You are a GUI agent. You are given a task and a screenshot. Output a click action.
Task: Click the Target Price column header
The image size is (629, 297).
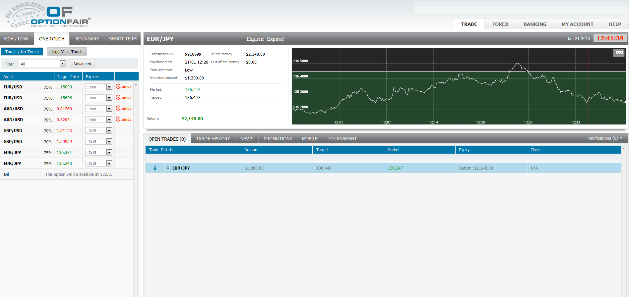tap(68, 76)
